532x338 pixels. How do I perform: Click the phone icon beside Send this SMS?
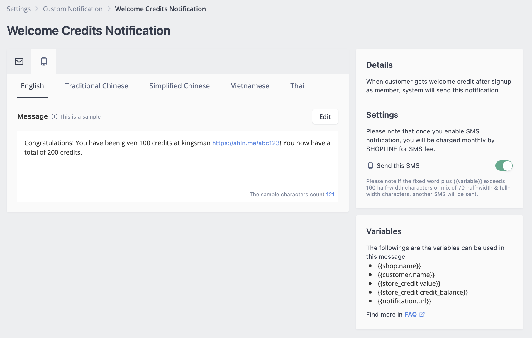[370, 166]
